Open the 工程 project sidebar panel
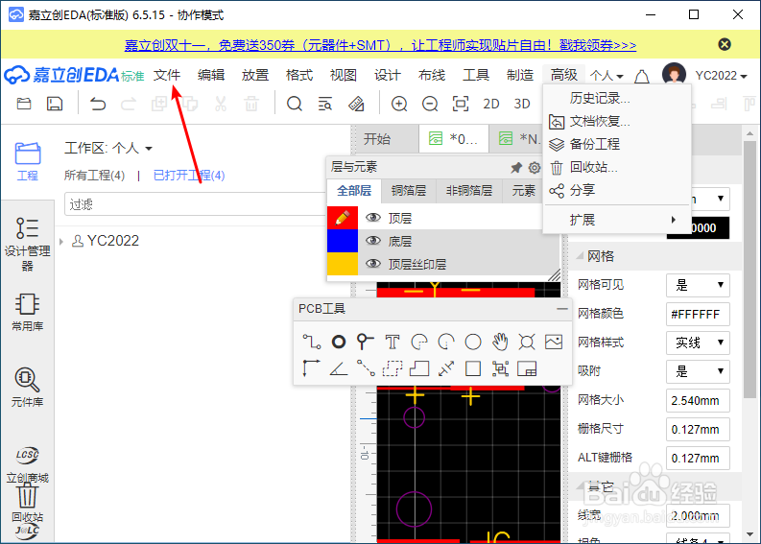Viewport: 761px width, 544px height. click(x=28, y=161)
